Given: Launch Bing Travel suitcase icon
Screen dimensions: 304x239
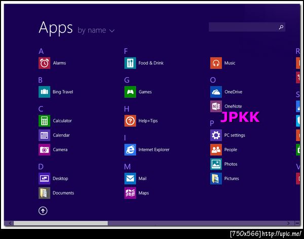Looking at the screenshot, I should tap(44, 92).
